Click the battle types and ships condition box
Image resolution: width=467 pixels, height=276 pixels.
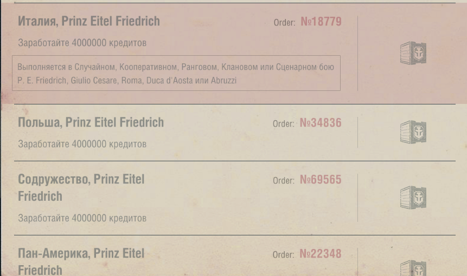coord(176,73)
